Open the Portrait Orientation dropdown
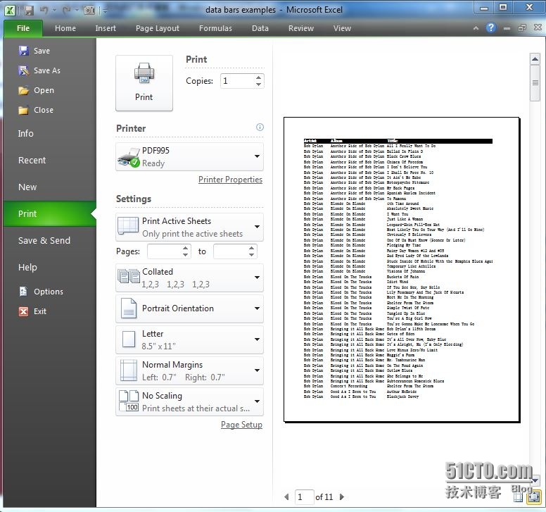This screenshot has width=546, height=512. coord(189,308)
